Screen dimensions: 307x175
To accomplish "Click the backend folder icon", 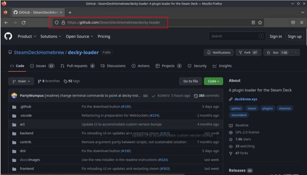I will click(x=14, y=133).
